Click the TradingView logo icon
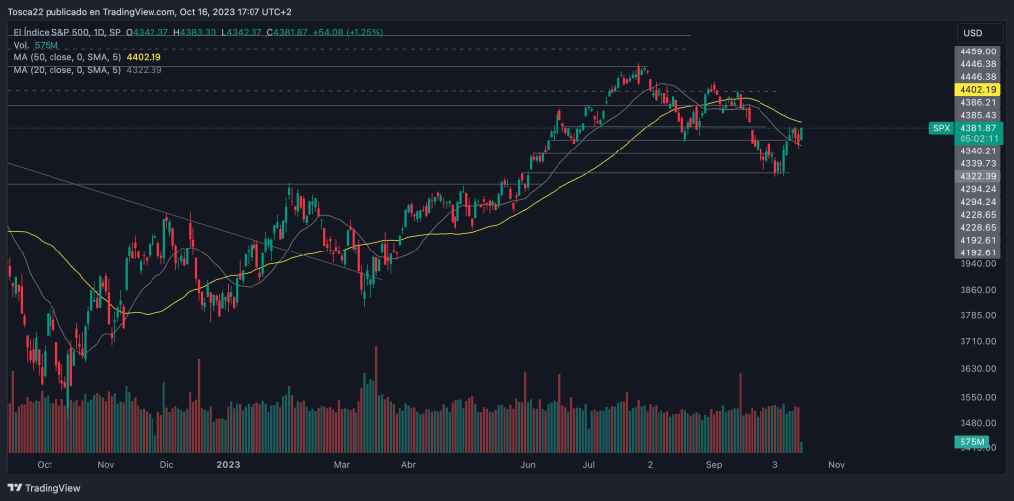1014x501 pixels. 14,488
